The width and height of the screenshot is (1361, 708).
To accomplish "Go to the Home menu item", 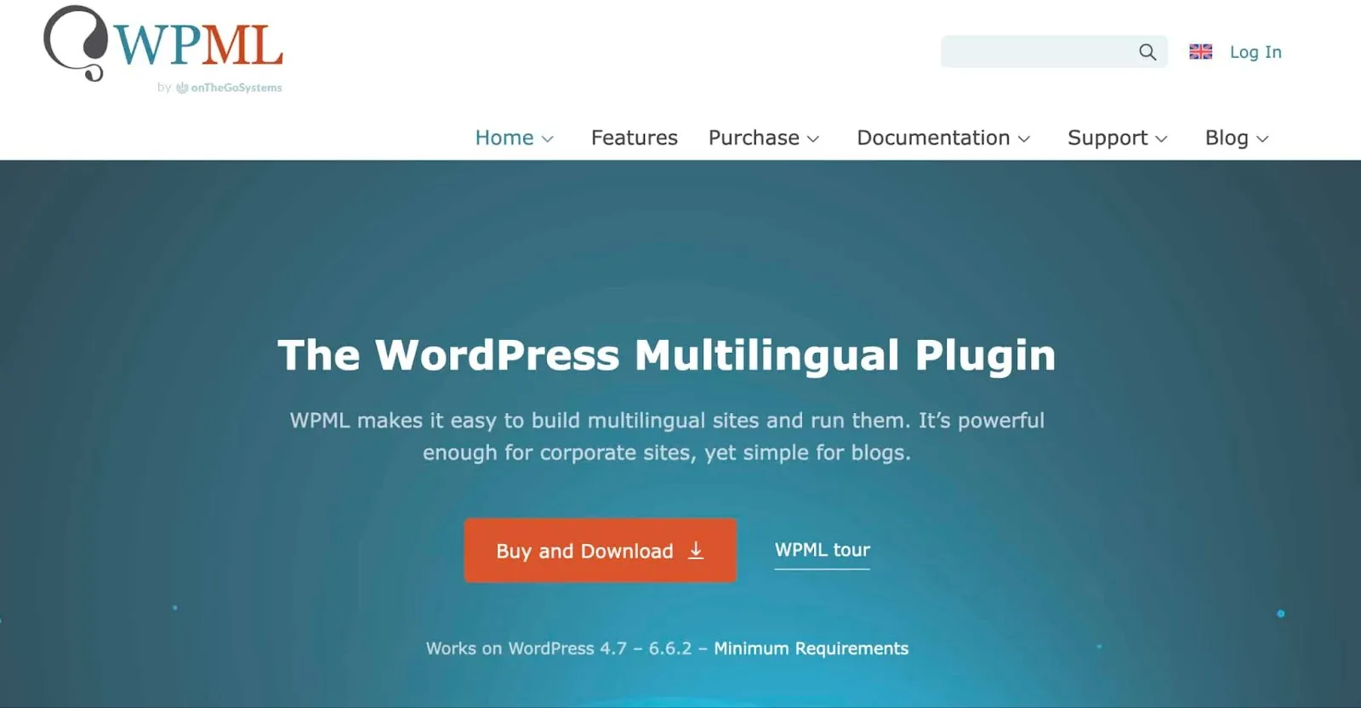I will click(504, 138).
